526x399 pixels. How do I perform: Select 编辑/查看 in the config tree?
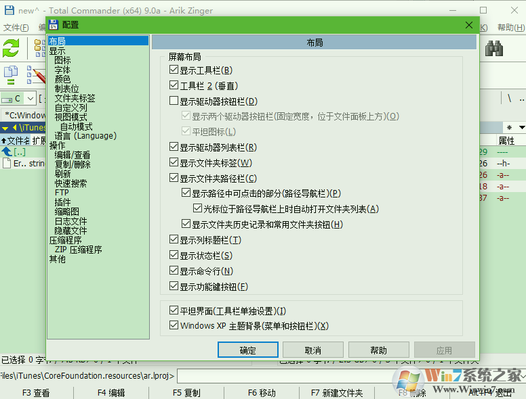click(73, 155)
